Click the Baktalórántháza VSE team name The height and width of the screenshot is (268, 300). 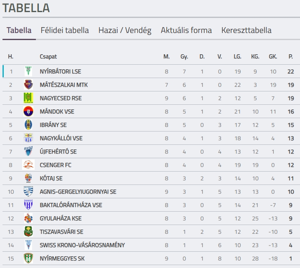(71, 205)
